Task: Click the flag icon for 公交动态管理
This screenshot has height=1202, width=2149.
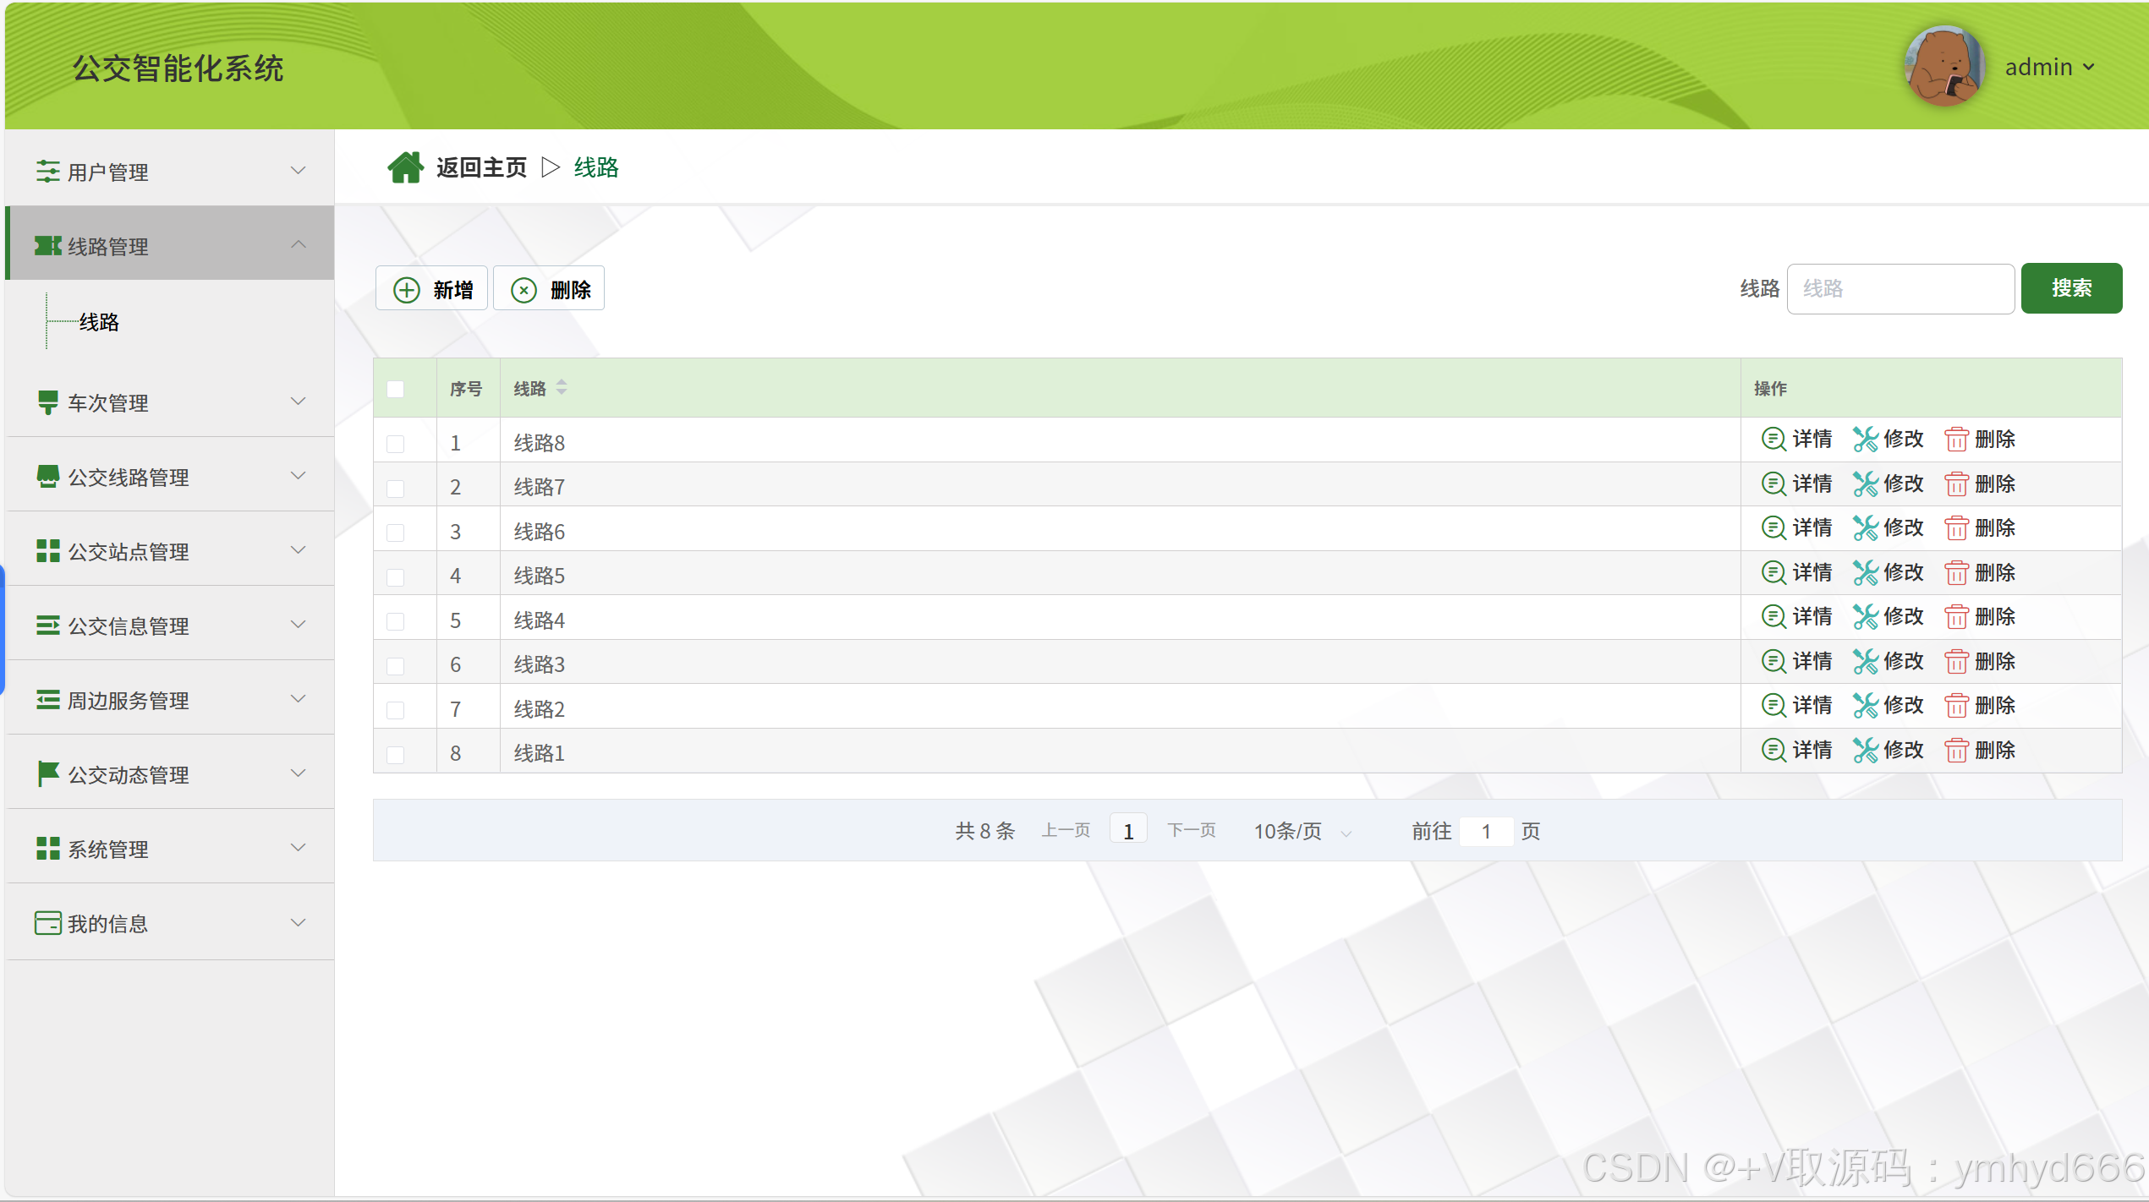Action: coord(47,774)
